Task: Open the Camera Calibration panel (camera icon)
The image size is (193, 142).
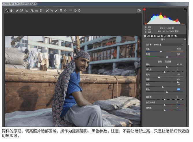Action: (x=169, y=36)
